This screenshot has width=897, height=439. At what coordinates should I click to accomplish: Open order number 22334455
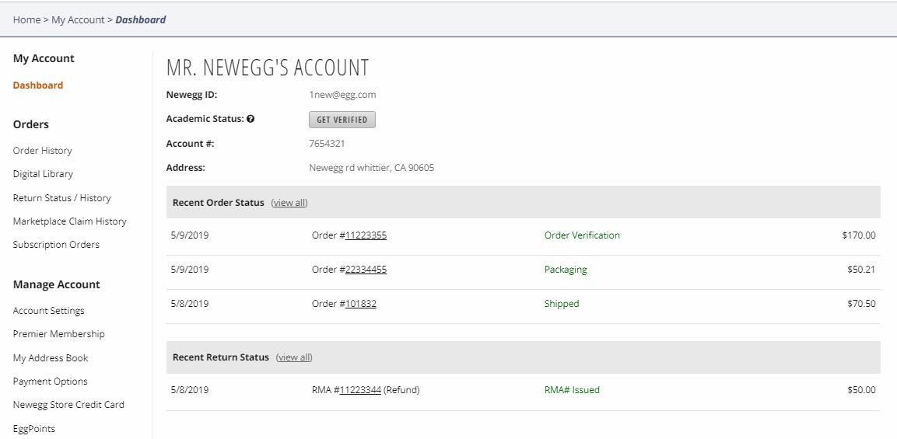point(366,270)
